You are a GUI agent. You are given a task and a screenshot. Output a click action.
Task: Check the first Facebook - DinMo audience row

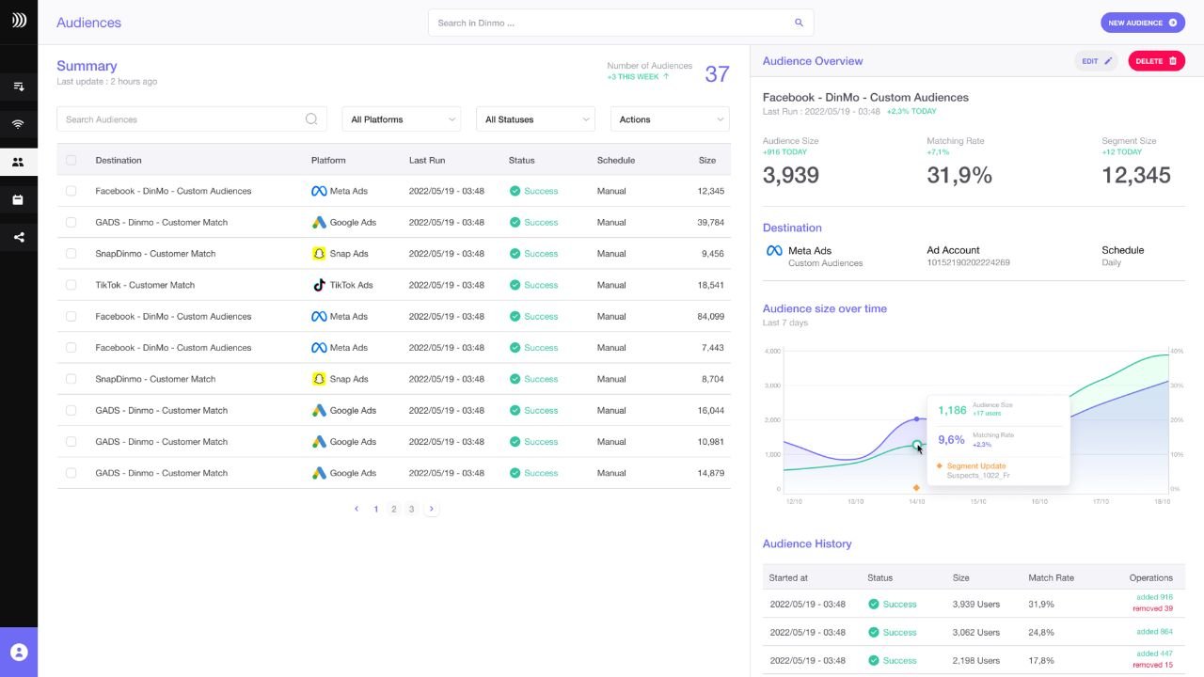pos(71,191)
